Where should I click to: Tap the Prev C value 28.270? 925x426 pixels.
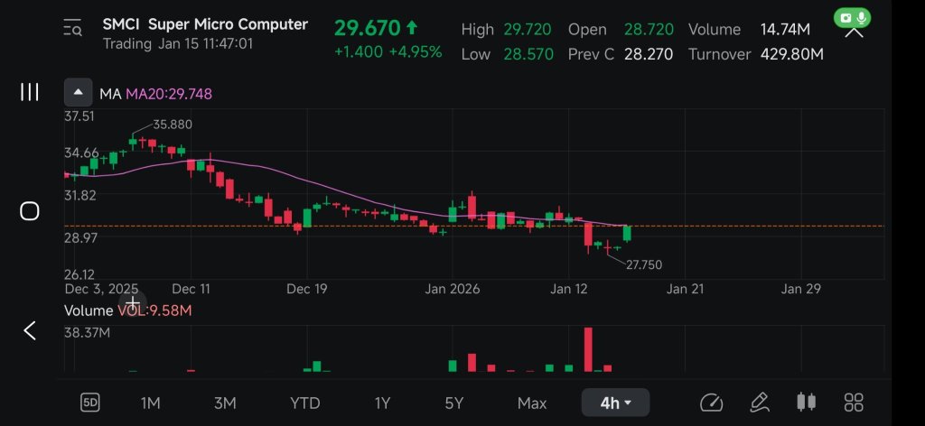(x=649, y=54)
